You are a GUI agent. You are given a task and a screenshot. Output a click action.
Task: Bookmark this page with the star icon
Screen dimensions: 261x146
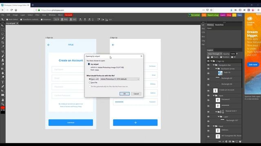point(211,10)
